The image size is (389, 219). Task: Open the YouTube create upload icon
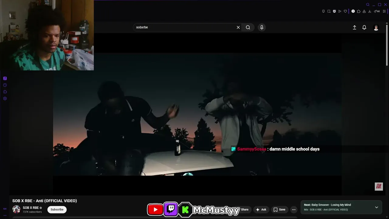pyautogui.click(x=354, y=27)
